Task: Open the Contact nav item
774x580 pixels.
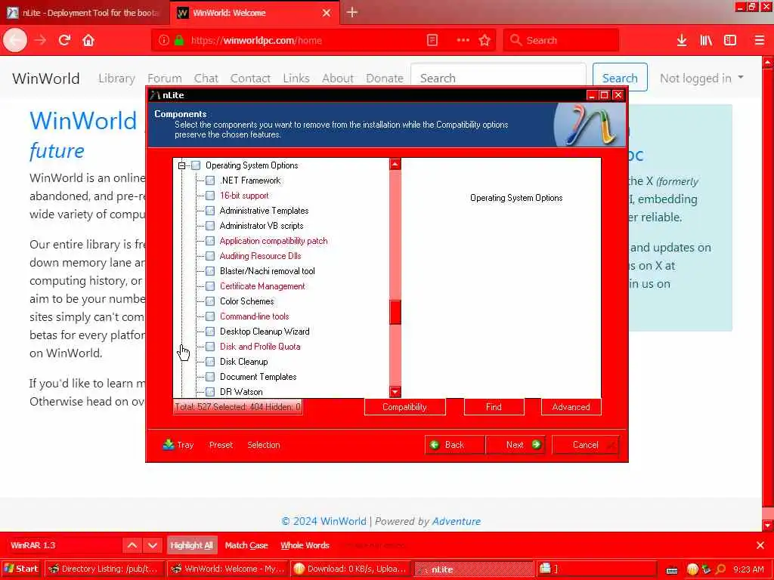Action: click(250, 78)
